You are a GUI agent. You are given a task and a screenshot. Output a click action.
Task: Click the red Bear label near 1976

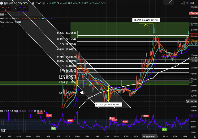pos(70,120)
